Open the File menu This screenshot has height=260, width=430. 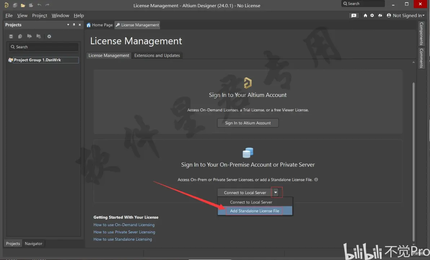(x=9, y=15)
